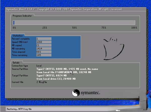
Task: Select the Time elapsed value field
Action: pyautogui.click(x=44, y=52)
